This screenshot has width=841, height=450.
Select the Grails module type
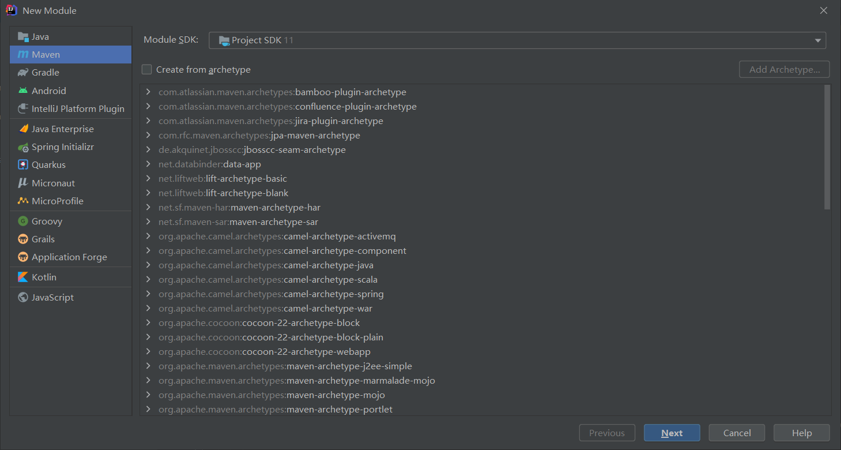pos(43,239)
